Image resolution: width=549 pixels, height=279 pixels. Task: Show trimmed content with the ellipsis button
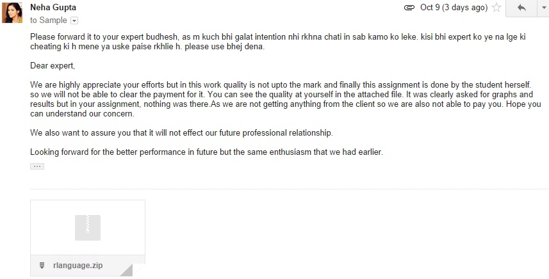point(37,166)
